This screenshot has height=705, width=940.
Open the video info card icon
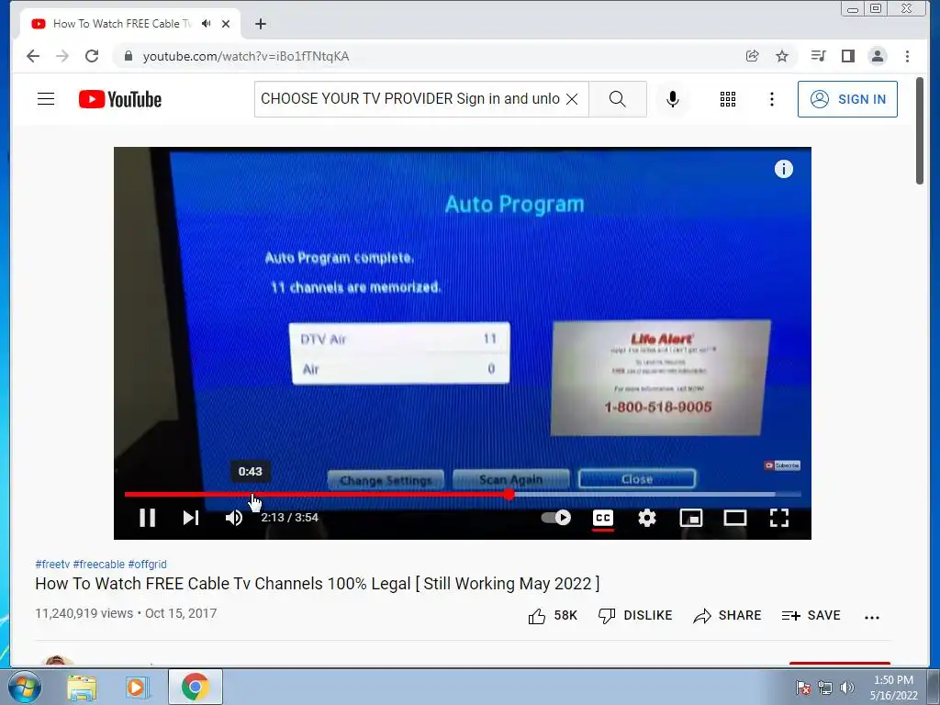784,169
